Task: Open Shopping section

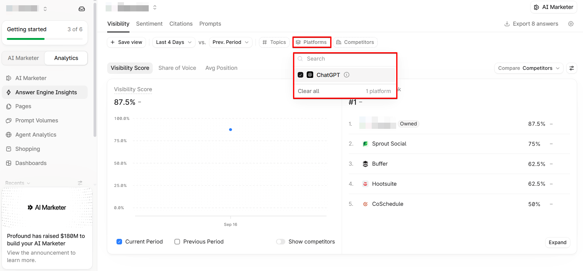Action: coord(45,149)
